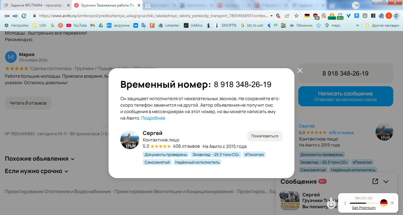Open the Extensions puzzle menu
Image resolution: width=403 pixels, height=215 pixels.
[381, 16]
